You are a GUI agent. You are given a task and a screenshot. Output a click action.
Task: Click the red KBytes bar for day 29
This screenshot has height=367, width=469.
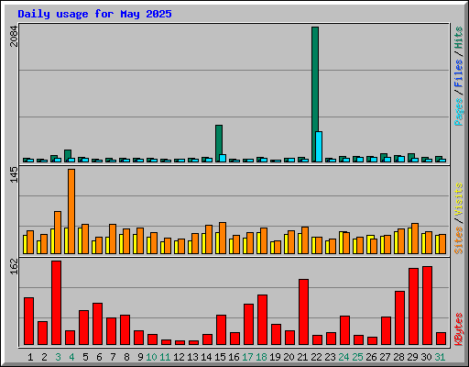413,306
